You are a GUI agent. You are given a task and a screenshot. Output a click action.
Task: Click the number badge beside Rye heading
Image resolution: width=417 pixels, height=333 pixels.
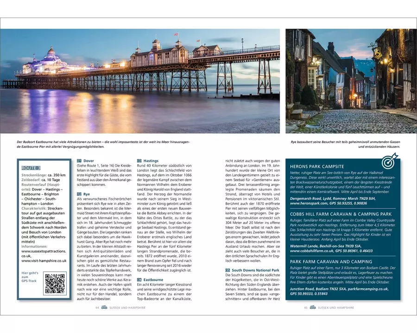click(x=79, y=194)
